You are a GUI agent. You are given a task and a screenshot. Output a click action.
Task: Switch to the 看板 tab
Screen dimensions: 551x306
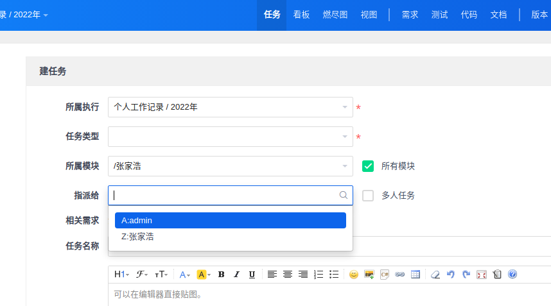301,15
